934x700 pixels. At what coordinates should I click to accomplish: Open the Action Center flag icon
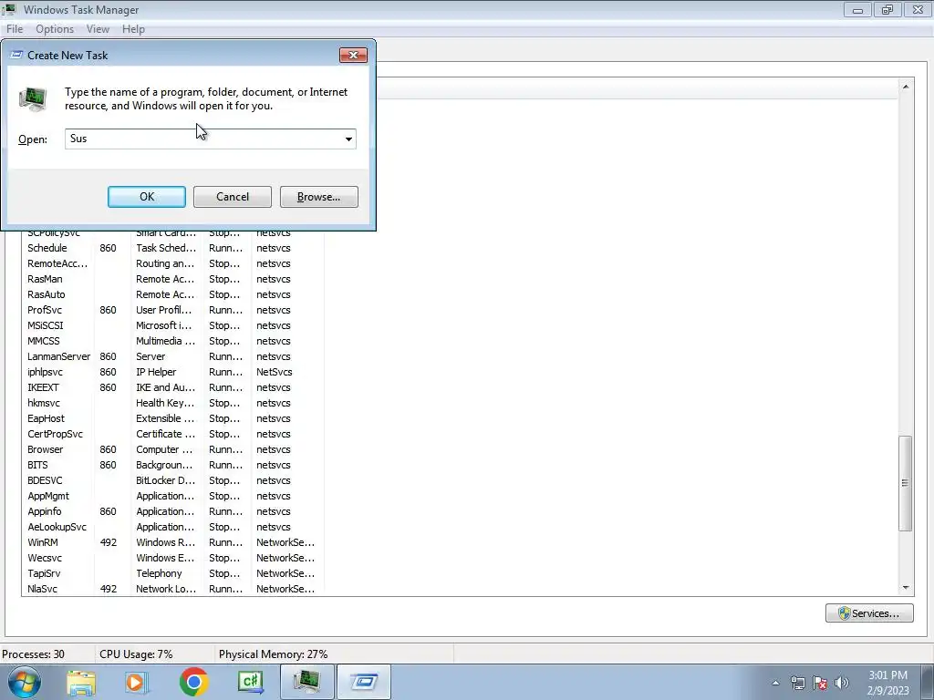(820, 683)
